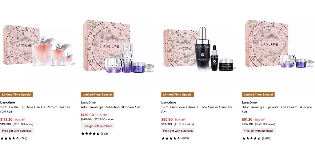Viewport: 315px width, 147px height.
Task: Click the $61.20 sale price
Action: tap(247, 119)
